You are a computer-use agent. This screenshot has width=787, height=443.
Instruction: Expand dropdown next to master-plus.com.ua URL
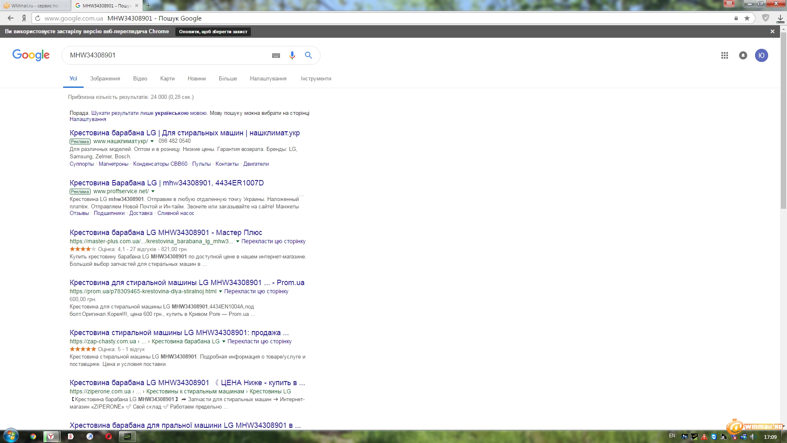237,241
